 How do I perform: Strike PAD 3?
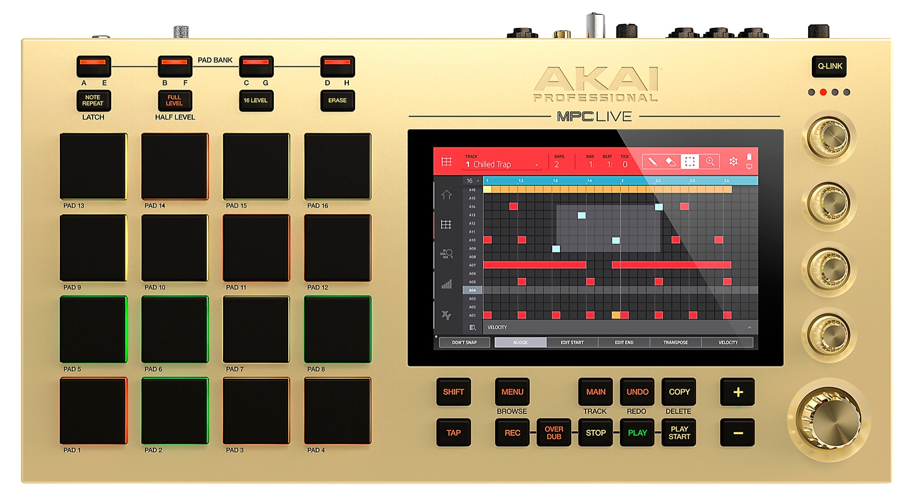[x=256, y=411]
